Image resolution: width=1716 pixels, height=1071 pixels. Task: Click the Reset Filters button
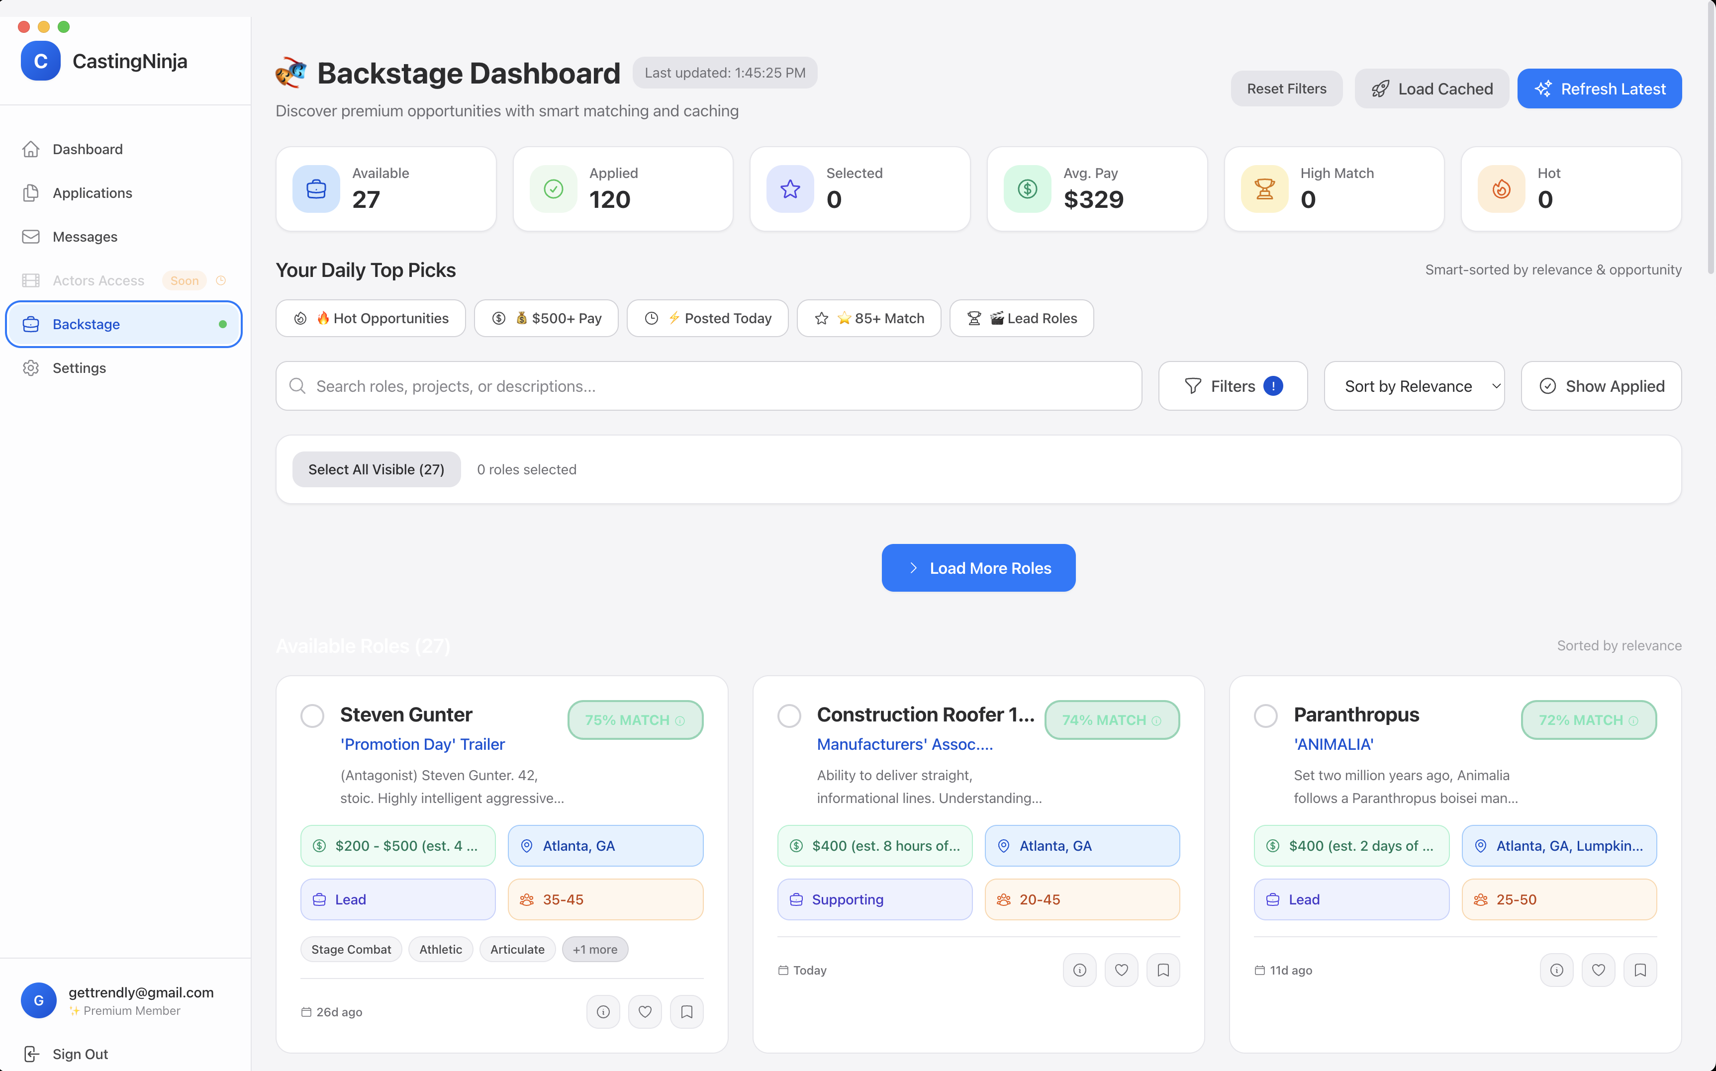click(1286, 89)
